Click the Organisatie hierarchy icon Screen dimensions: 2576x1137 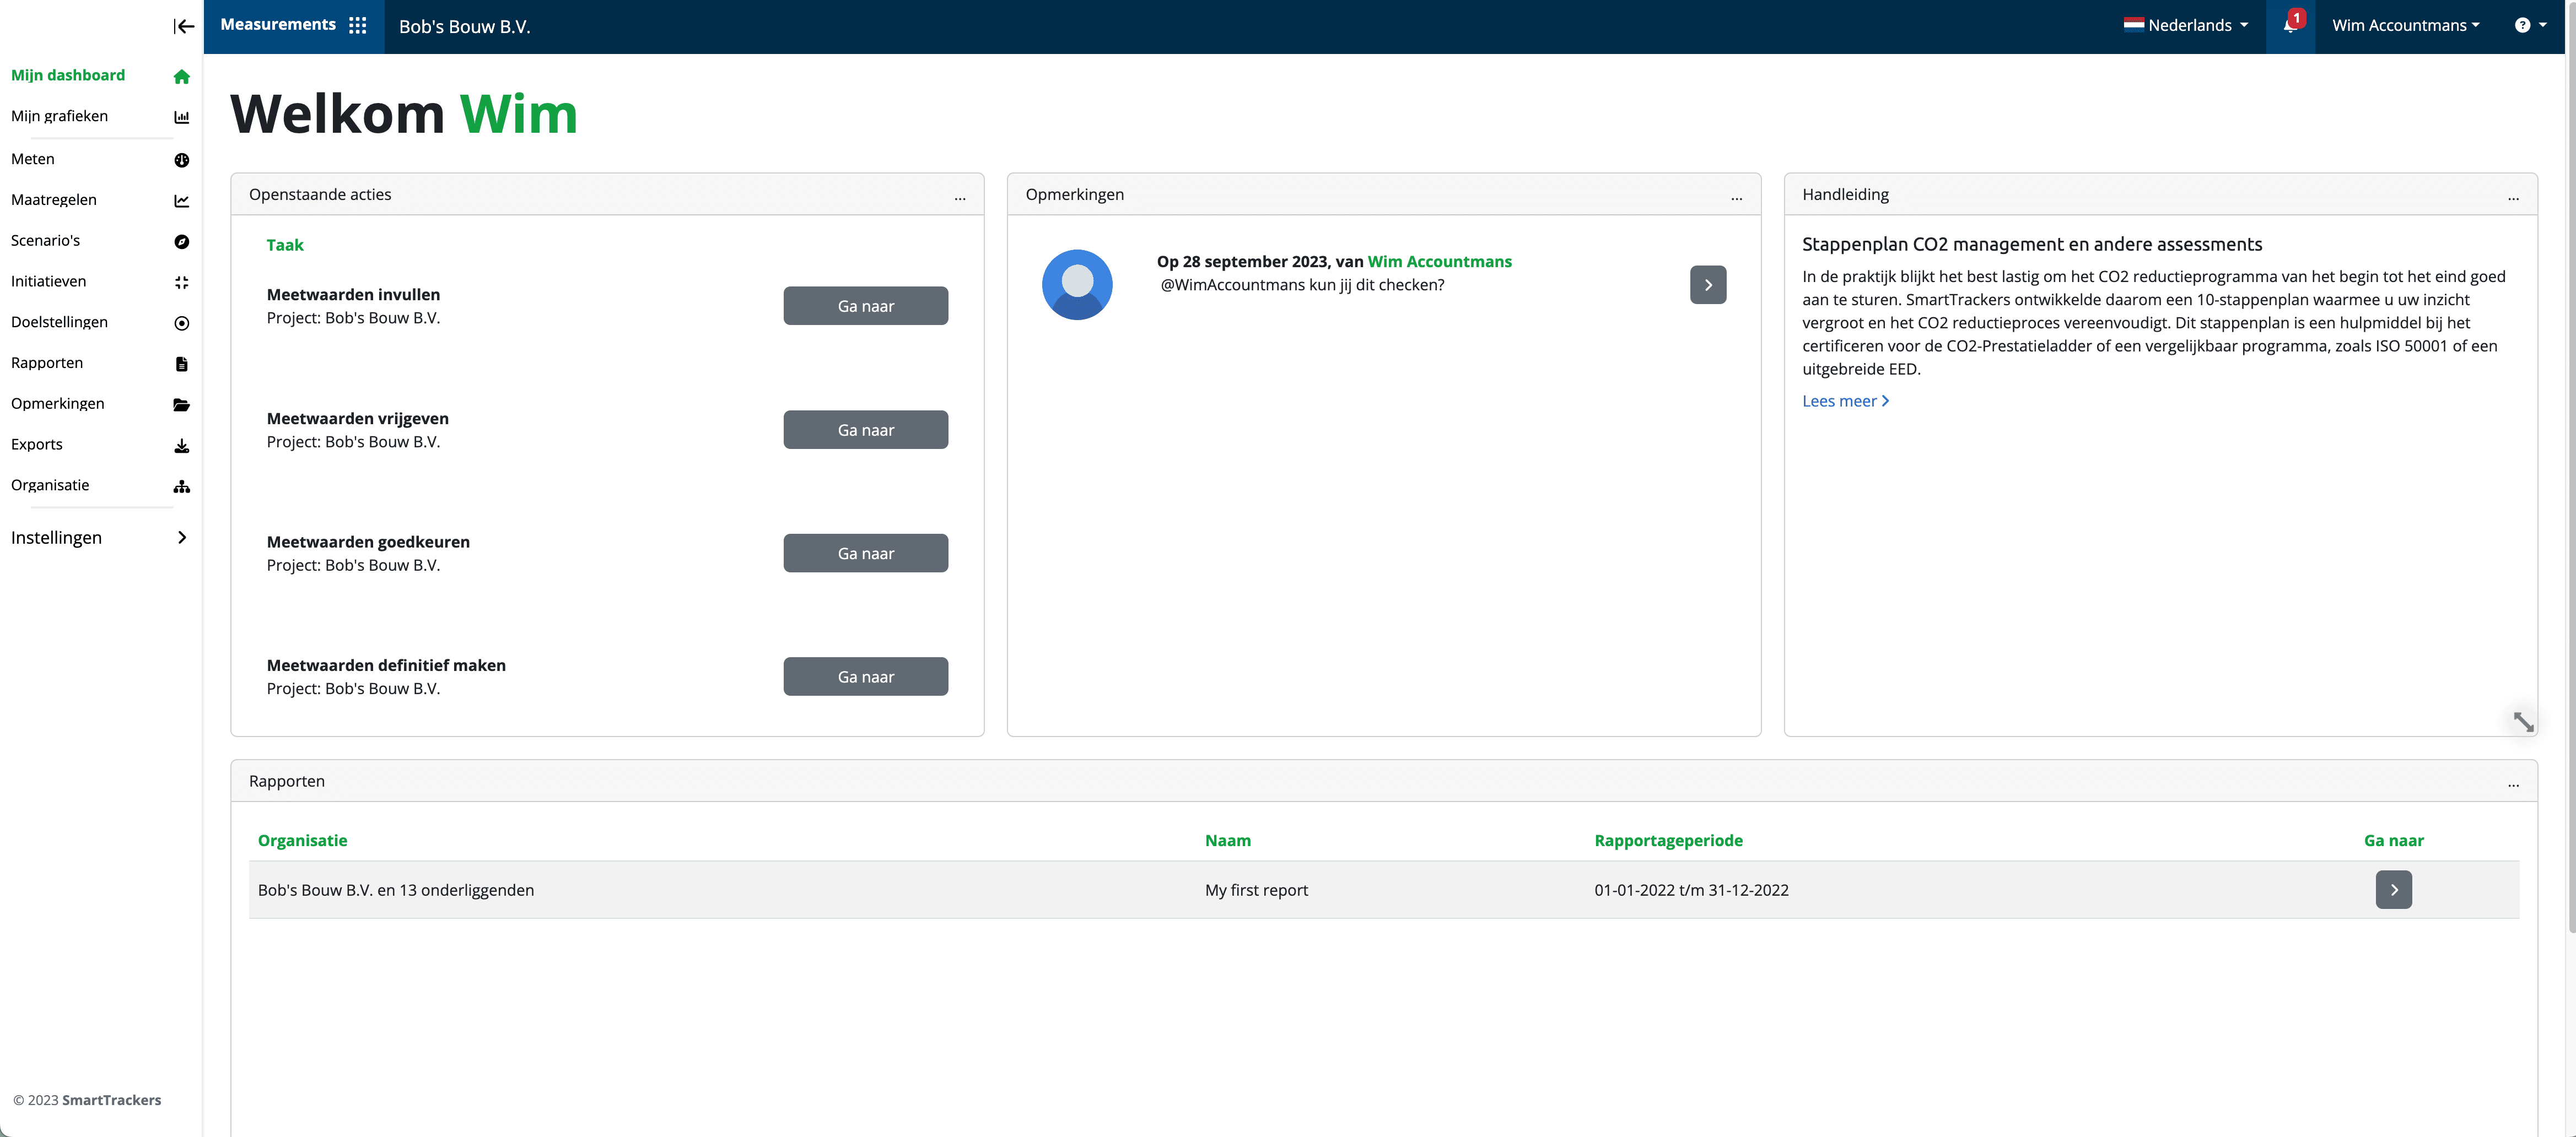[x=182, y=486]
